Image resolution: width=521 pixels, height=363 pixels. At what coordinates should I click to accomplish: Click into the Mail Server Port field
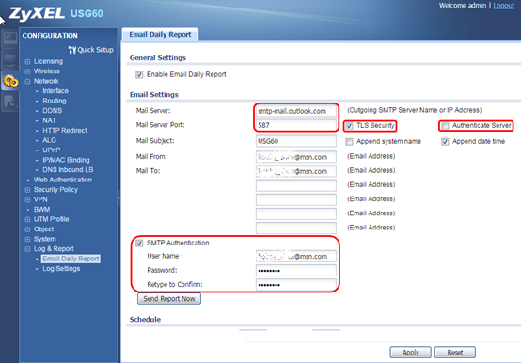click(295, 125)
